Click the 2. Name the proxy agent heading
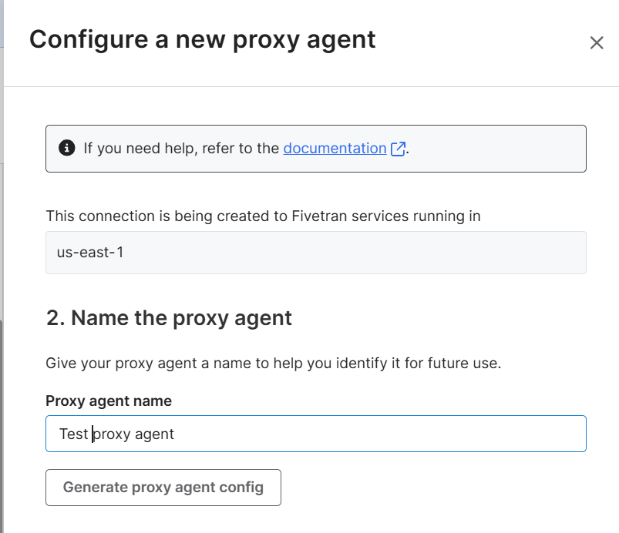 (169, 318)
